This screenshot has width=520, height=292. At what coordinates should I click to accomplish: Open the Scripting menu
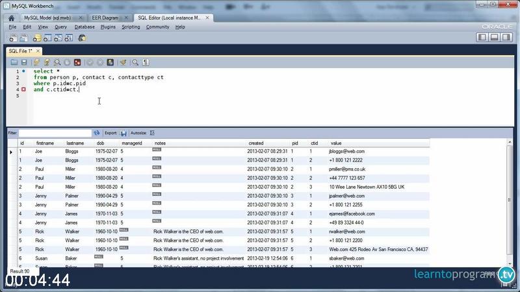(131, 27)
